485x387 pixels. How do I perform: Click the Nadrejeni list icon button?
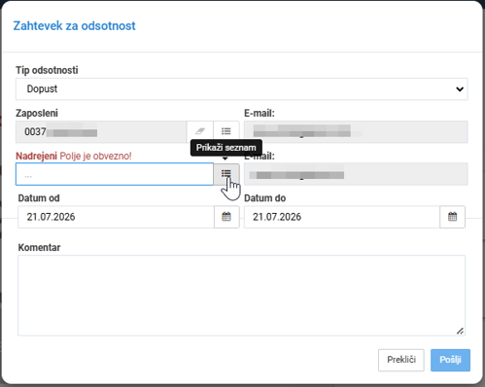coord(226,174)
